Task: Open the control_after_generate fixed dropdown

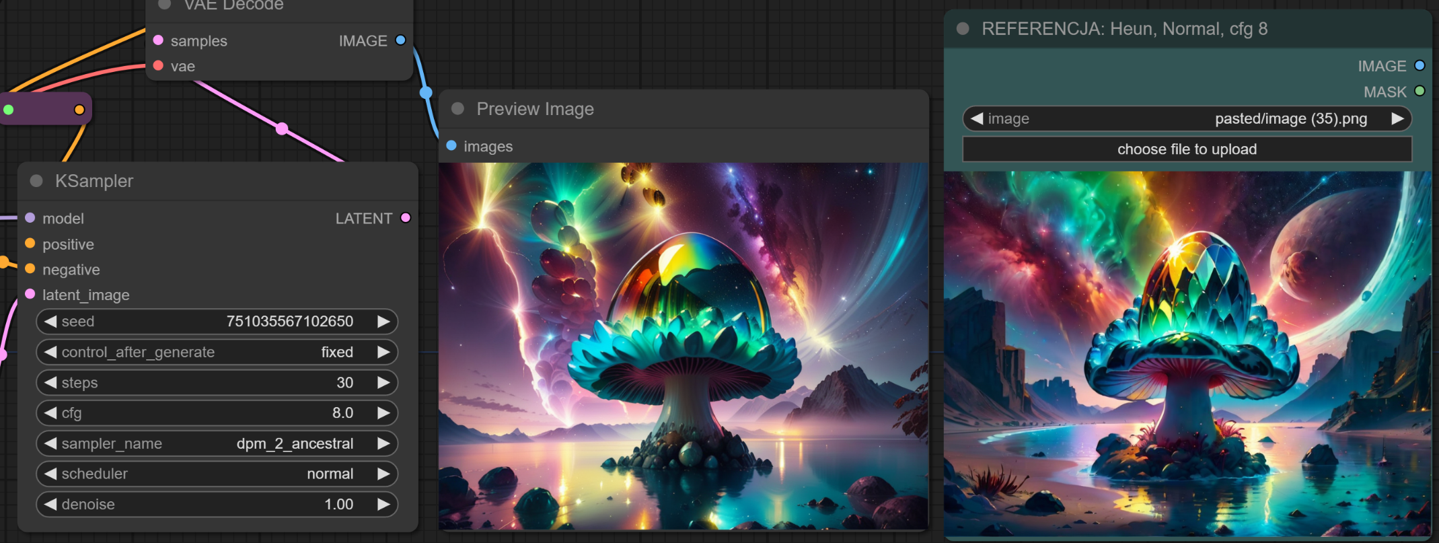Action: tap(217, 352)
